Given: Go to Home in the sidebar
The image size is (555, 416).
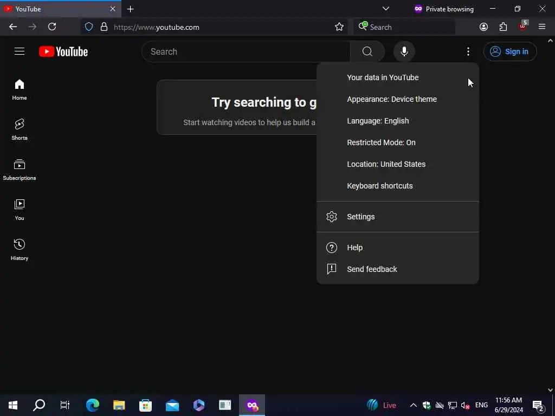Looking at the screenshot, I should point(20,90).
